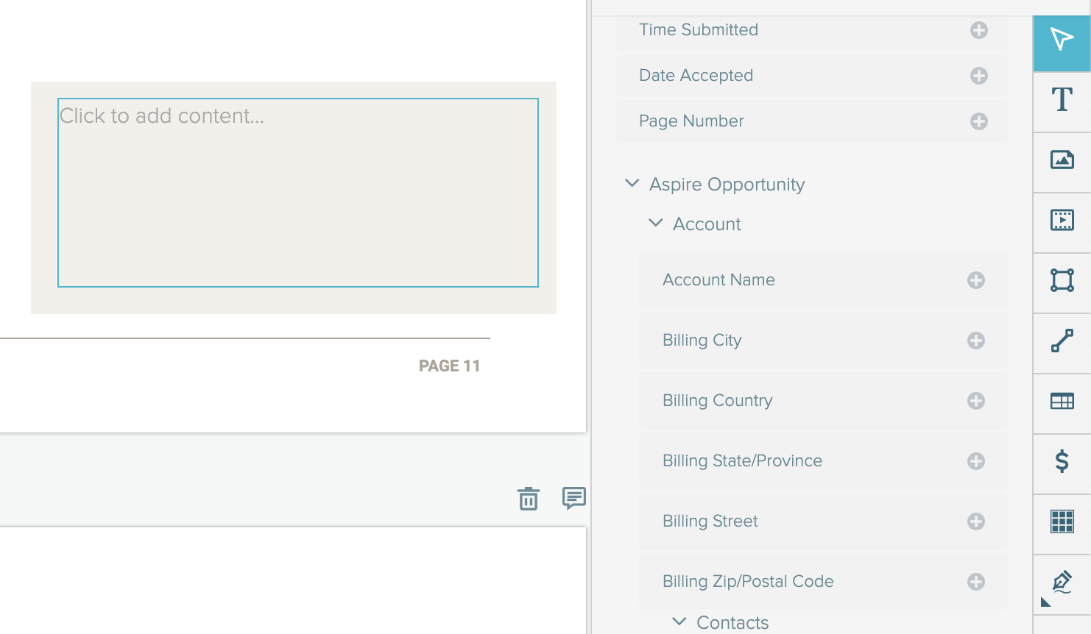This screenshot has height=634, width=1091.
Task: Select the Text tool
Action: tap(1062, 100)
